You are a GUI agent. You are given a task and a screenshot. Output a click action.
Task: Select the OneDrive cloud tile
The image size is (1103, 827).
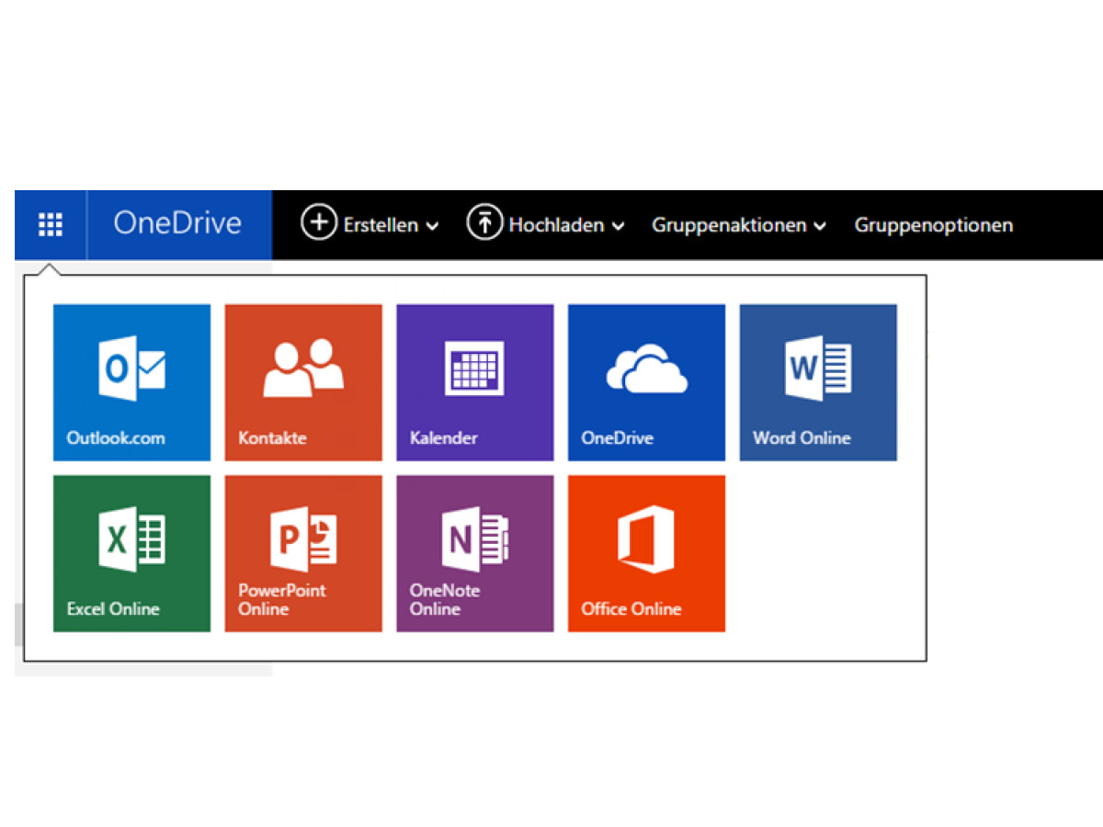tap(646, 382)
